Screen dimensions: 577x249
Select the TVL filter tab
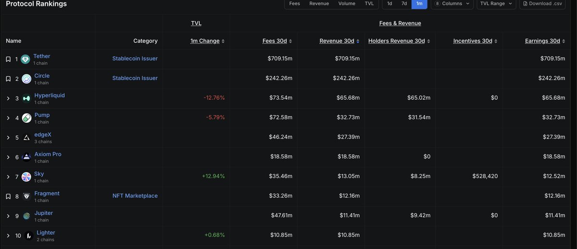point(369,4)
